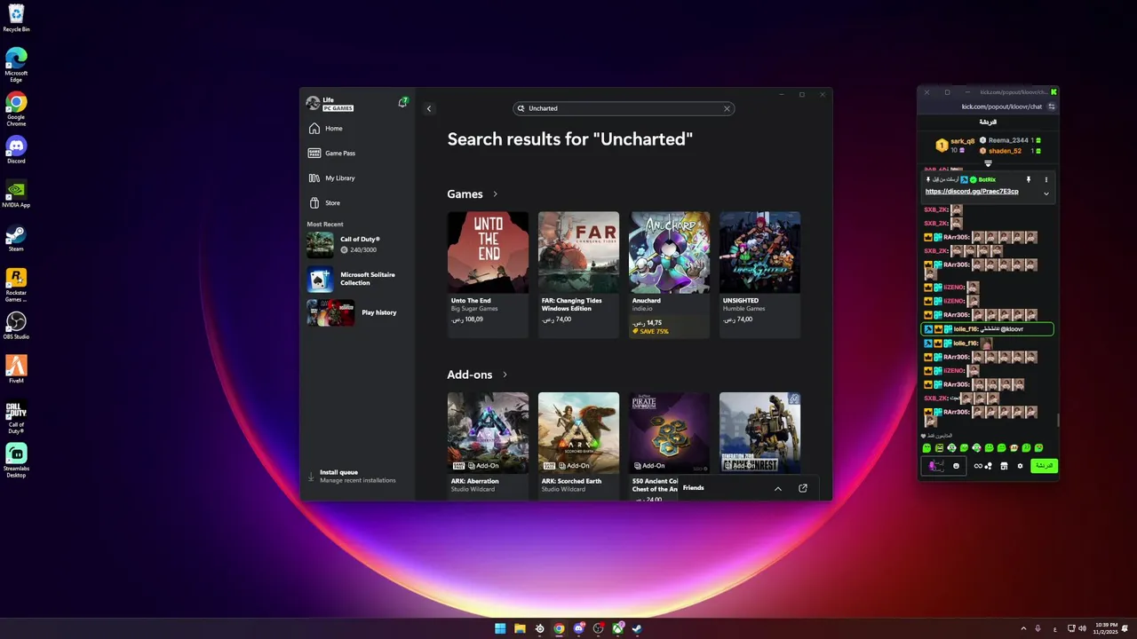Open Call of Duty recent game
The image size is (1137, 639).
(355, 245)
